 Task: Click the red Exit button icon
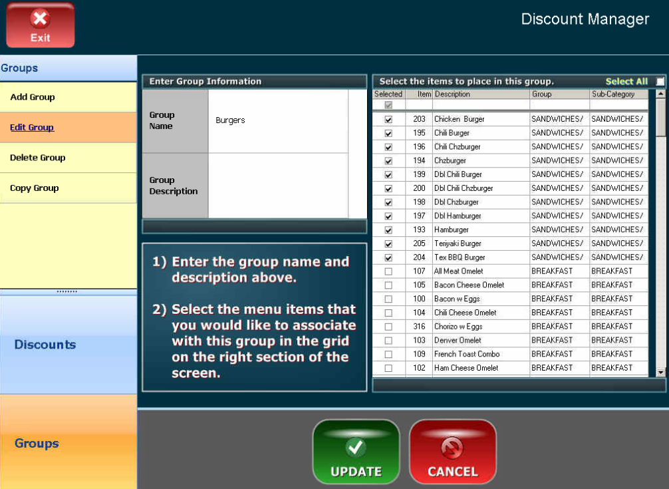(x=41, y=25)
